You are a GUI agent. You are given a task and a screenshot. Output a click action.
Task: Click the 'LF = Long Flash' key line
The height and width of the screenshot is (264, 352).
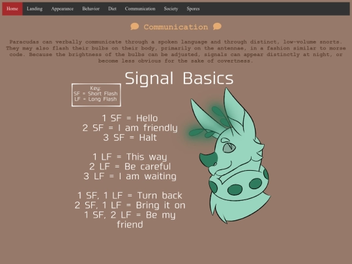click(96, 99)
